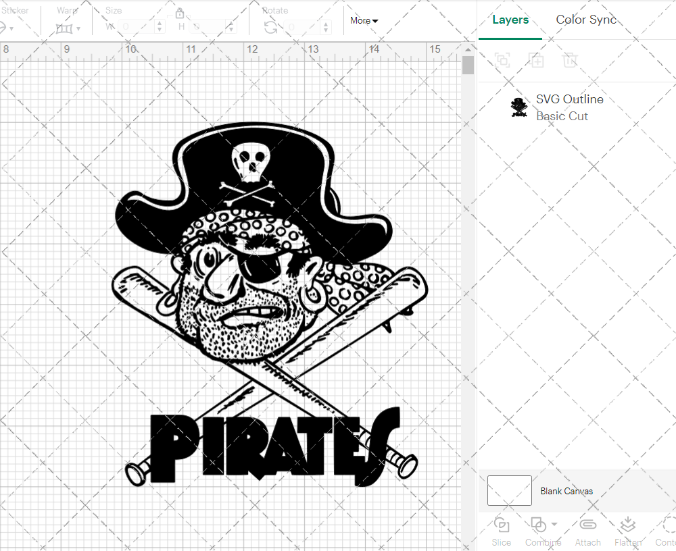Screen dimensions: 676x551
Task: Toggle the size aspect ratio lock
Action: pos(180,13)
